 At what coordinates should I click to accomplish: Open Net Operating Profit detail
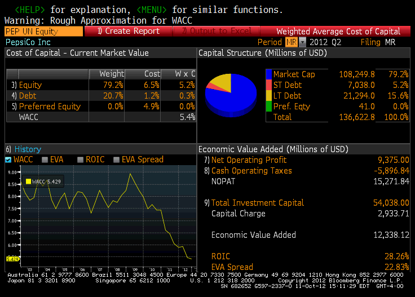pyautogui.click(x=249, y=160)
